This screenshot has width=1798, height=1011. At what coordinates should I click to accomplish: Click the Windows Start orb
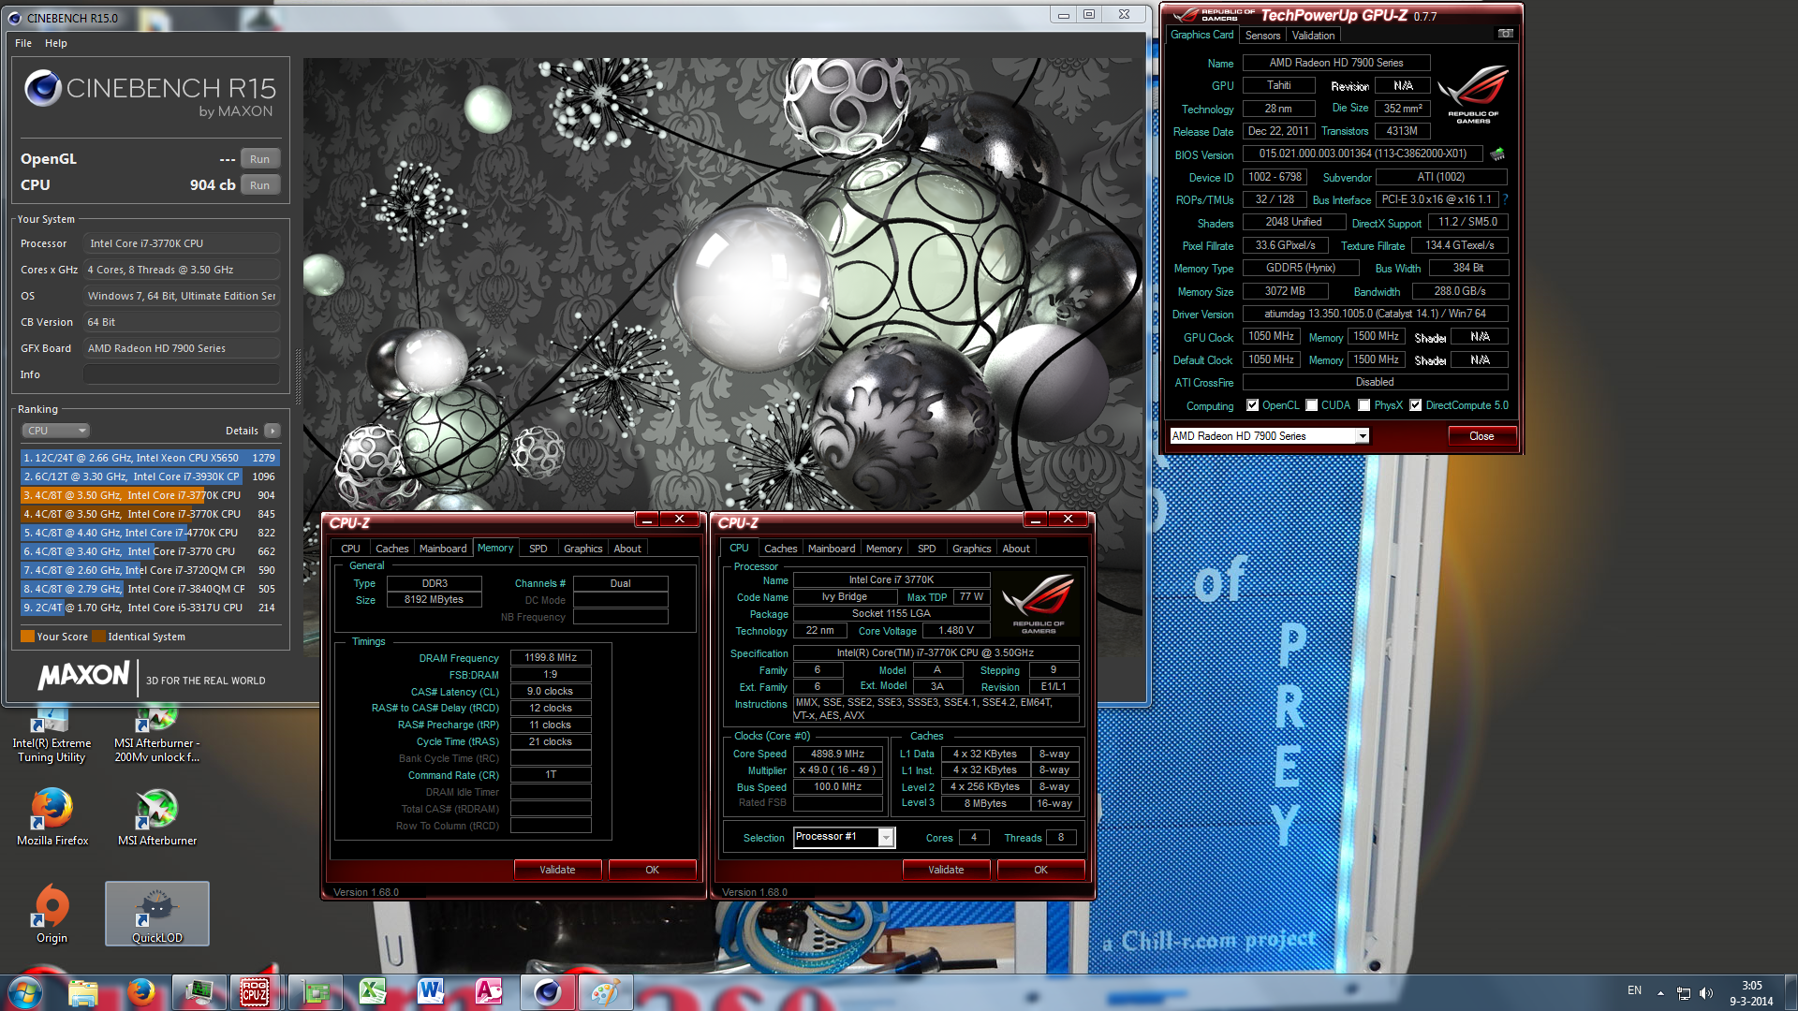coord(25,992)
